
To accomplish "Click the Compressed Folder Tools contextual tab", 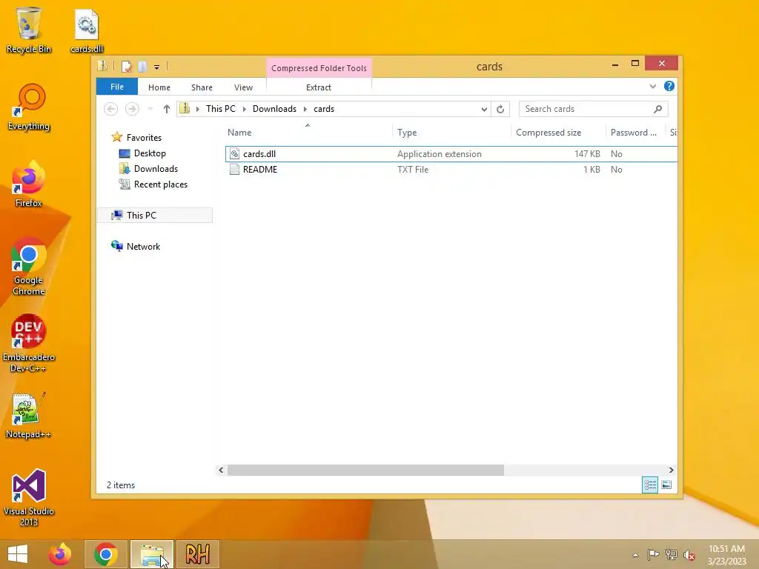I will click(x=319, y=68).
